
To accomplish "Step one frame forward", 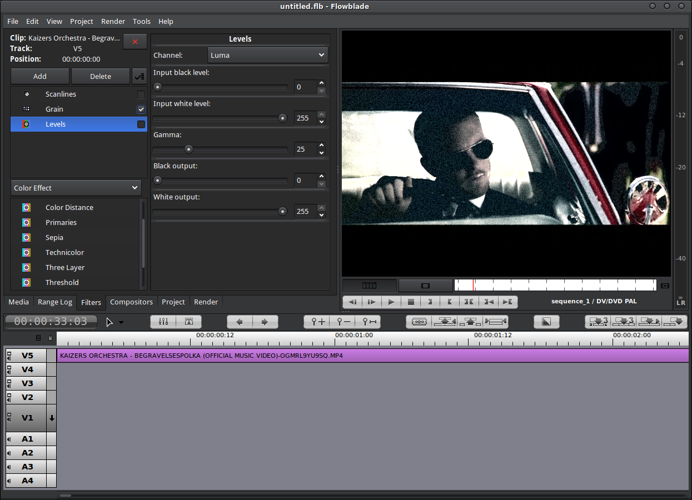I will 372,302.
